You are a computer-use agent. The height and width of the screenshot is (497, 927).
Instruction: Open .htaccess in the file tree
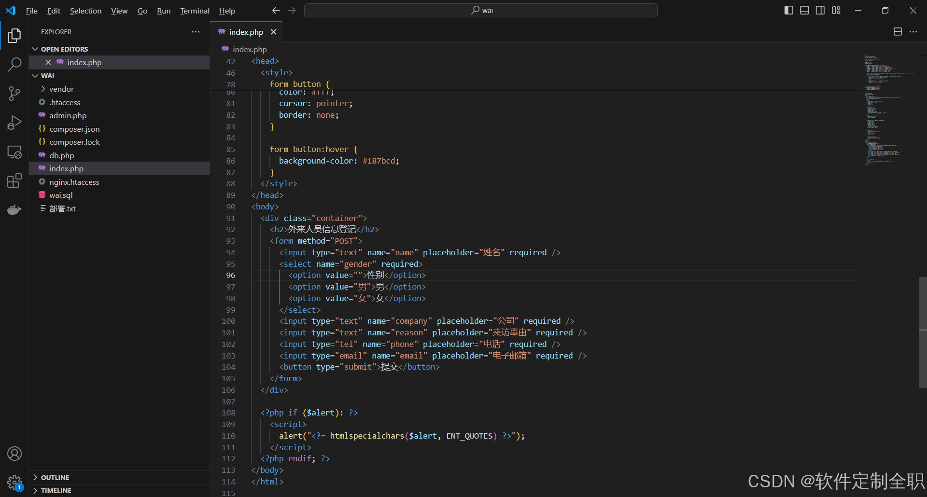click(x=119, y=102)
